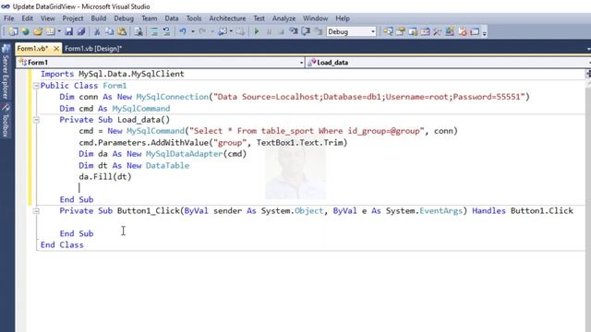Click the 'End Class' line

coord(62,245)
